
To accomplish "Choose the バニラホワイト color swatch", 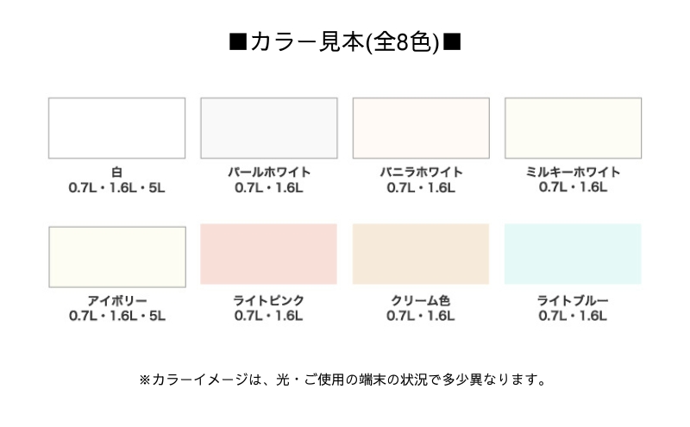I will [421, 128].
